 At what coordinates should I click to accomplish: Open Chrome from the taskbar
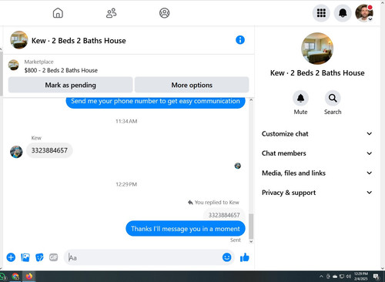point(15,277)
